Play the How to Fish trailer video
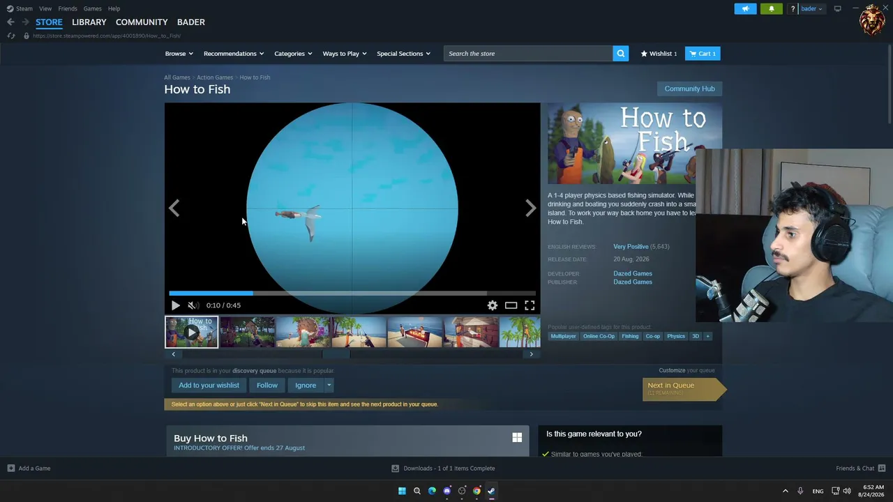 pos(175,305)
